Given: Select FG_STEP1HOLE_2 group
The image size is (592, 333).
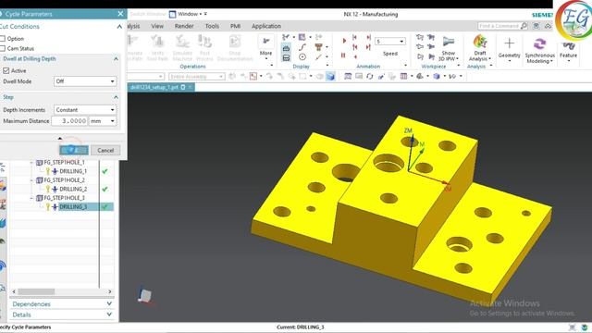Looking at the screenshot, I should tap(64, 180).
